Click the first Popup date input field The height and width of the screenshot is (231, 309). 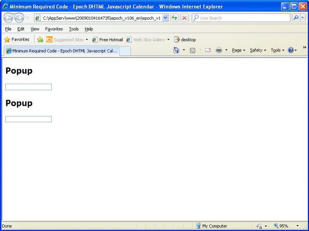coord(29,87)
